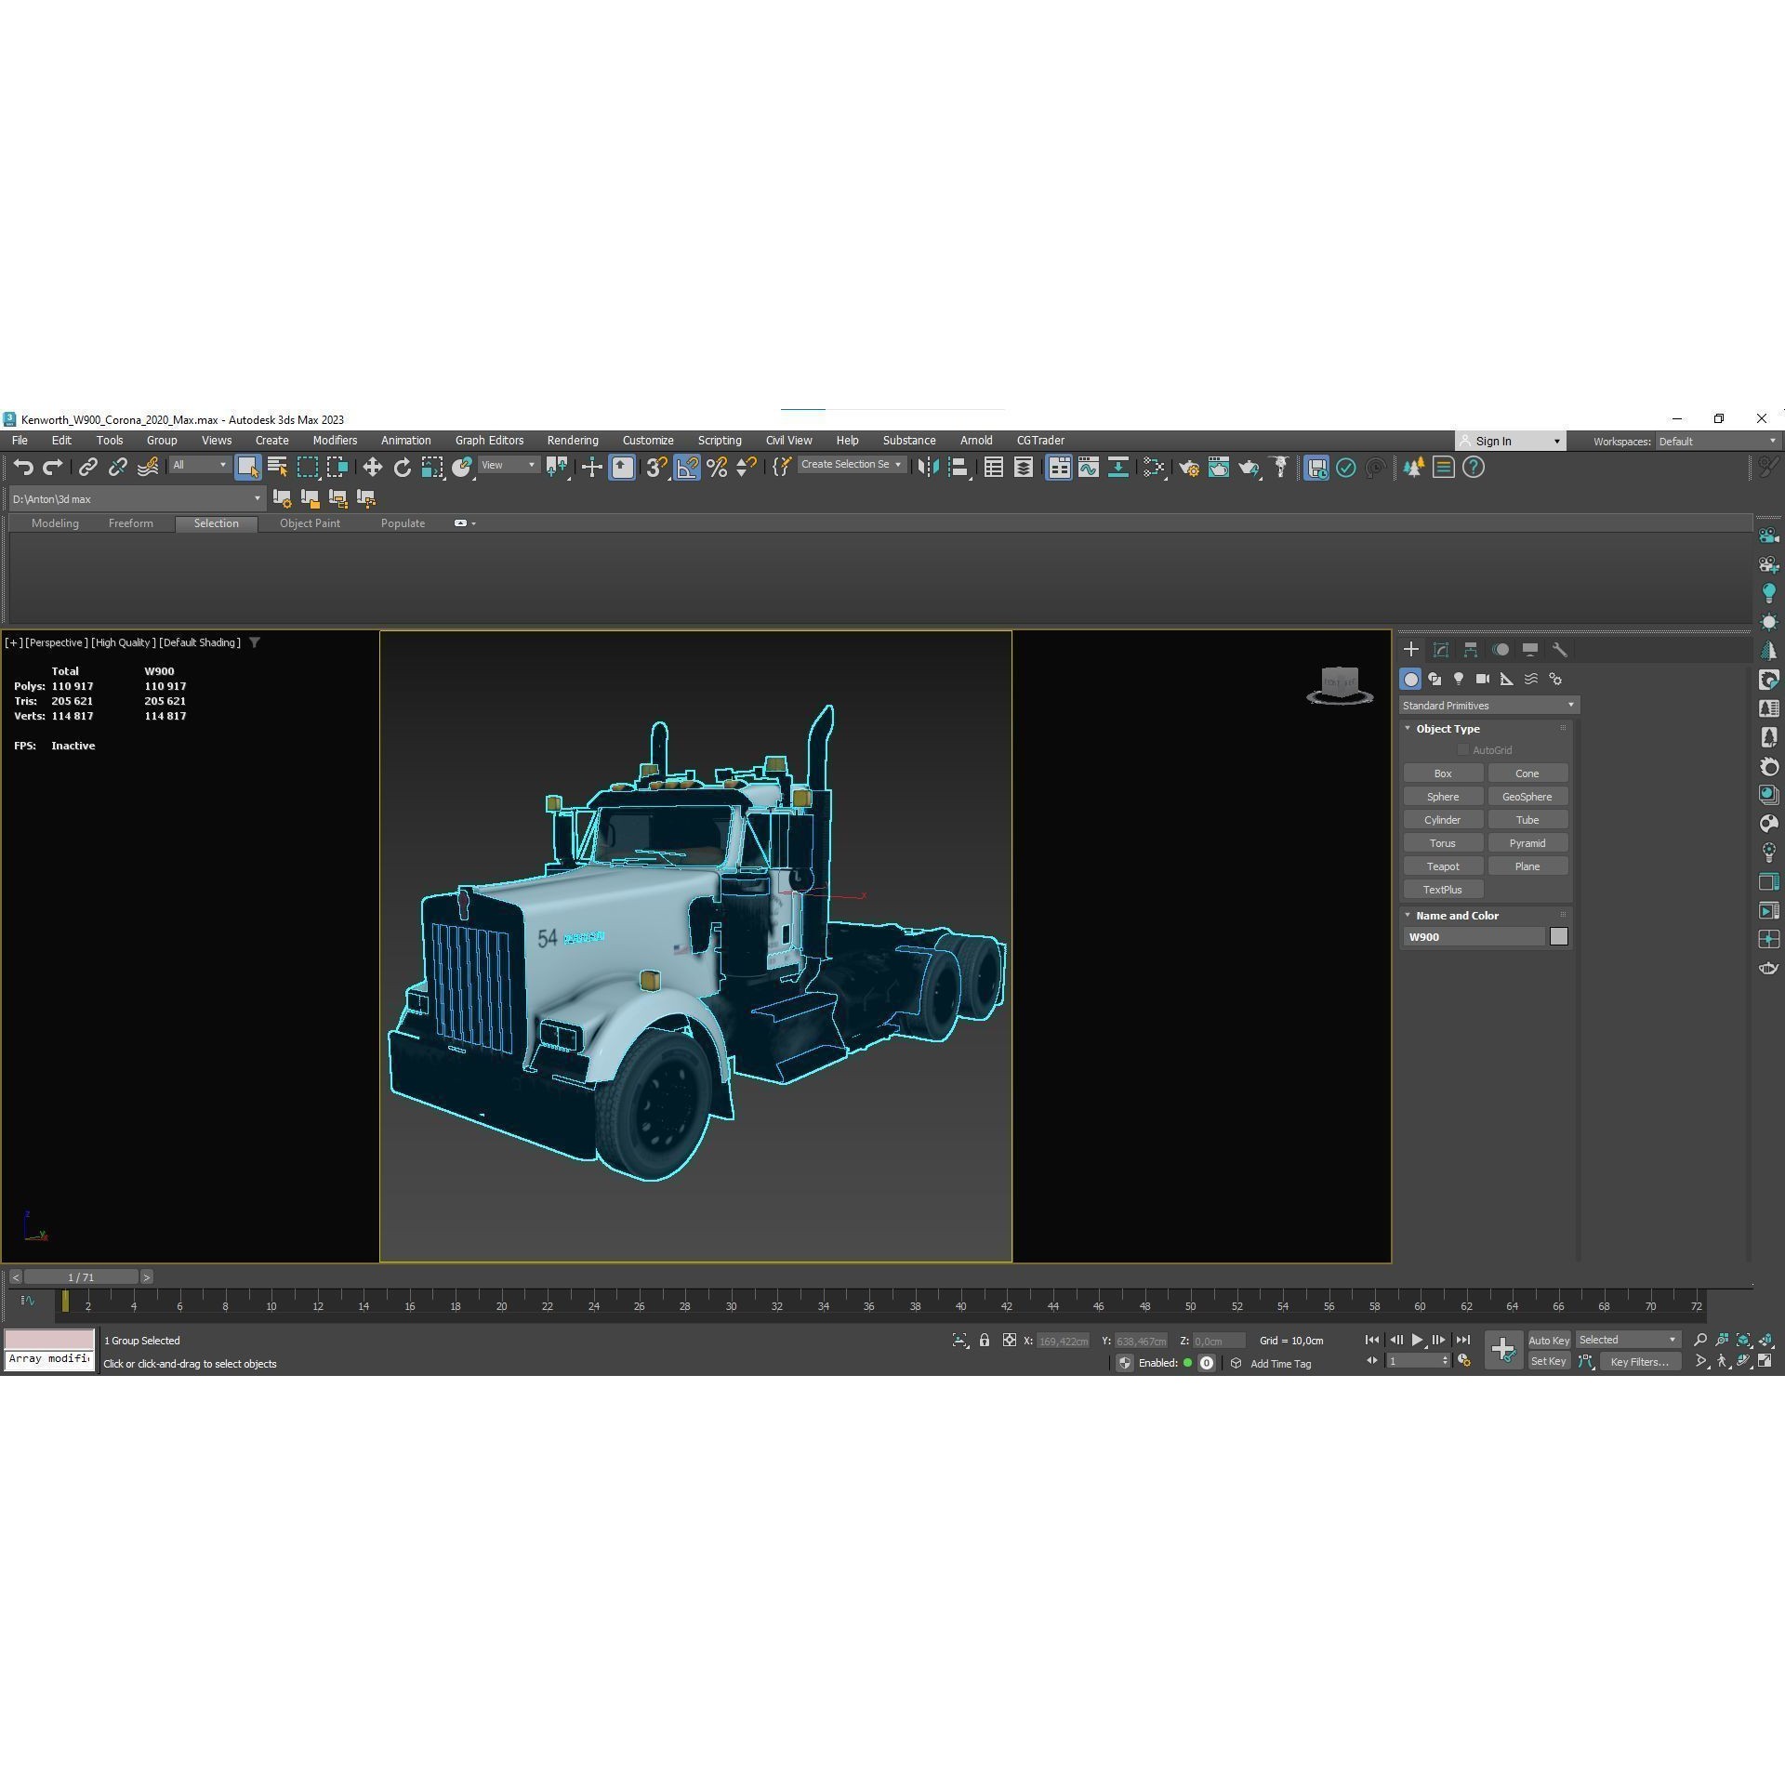Open Key Filters settings
The height and width of the screenshot is (1785, 1785).
point(1639,1361)
